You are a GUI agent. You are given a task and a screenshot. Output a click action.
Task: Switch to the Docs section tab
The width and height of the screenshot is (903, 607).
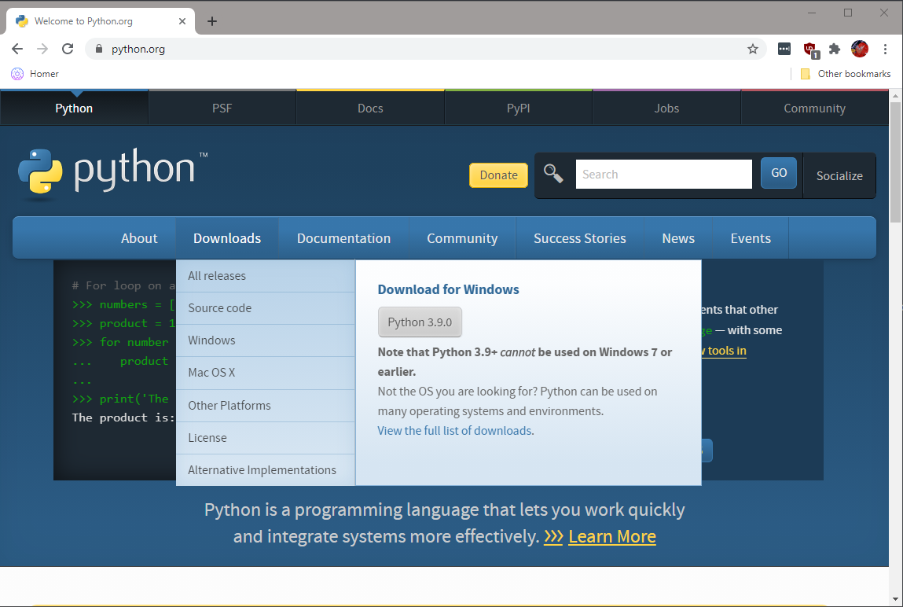click(369, 108)
